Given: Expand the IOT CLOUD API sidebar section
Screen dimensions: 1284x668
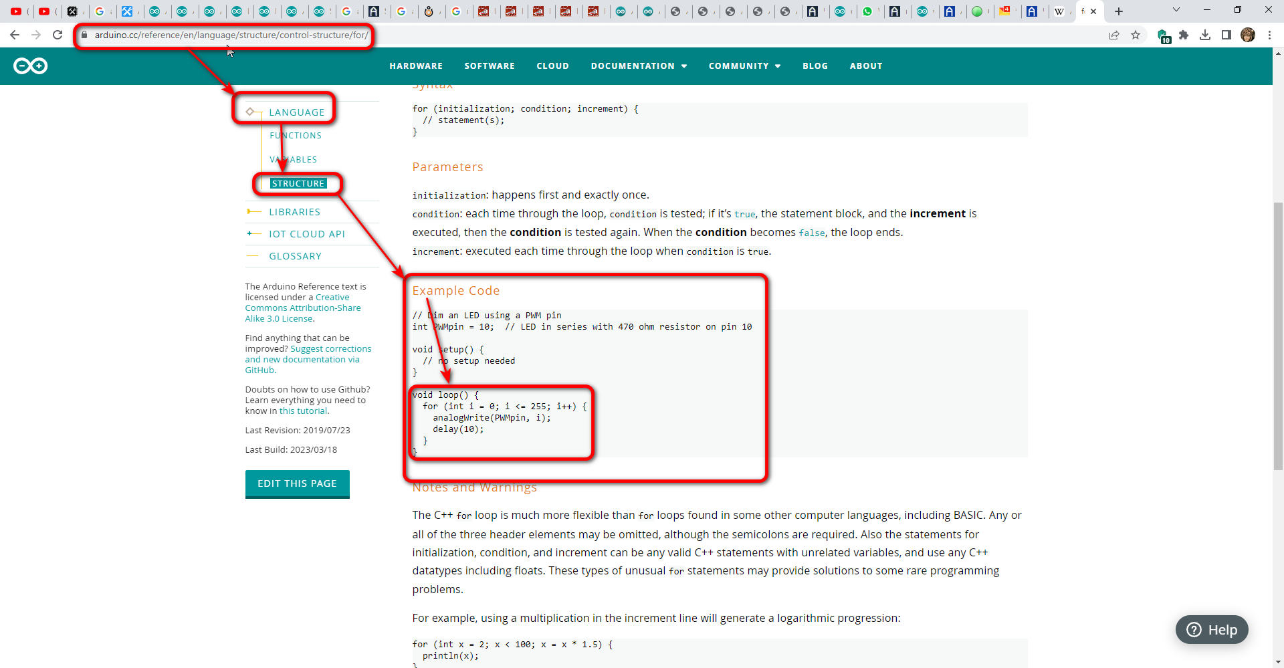Looking at the screenshot, I should [x=307, y=234].
